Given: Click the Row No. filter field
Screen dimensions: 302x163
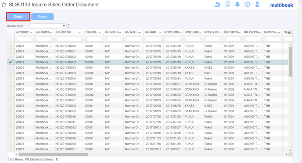Looking at the screenshot, I should click(x=94, y=39).
